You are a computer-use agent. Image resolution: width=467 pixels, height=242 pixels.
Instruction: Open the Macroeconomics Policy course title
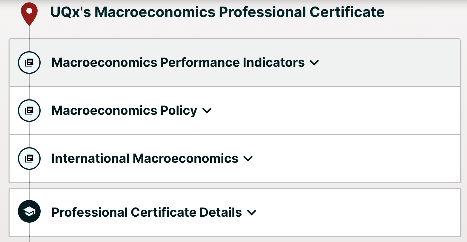click(x=124, y=111)
